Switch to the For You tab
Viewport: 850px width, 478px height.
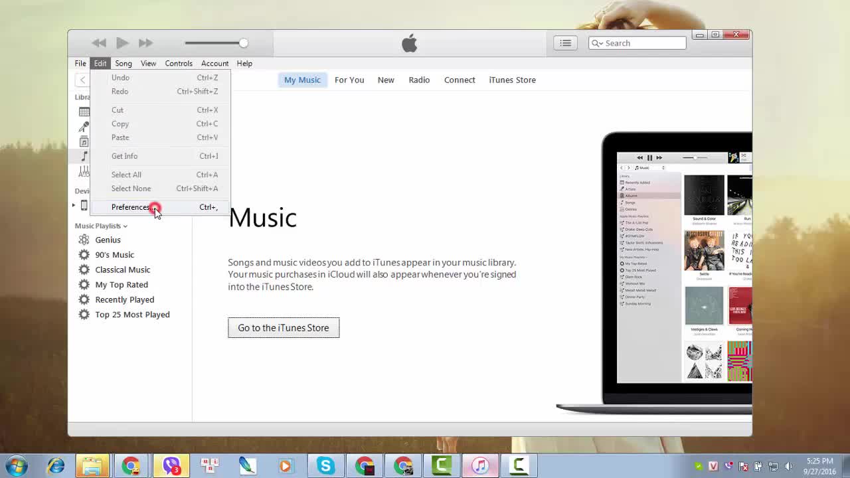tap(349, 80)
